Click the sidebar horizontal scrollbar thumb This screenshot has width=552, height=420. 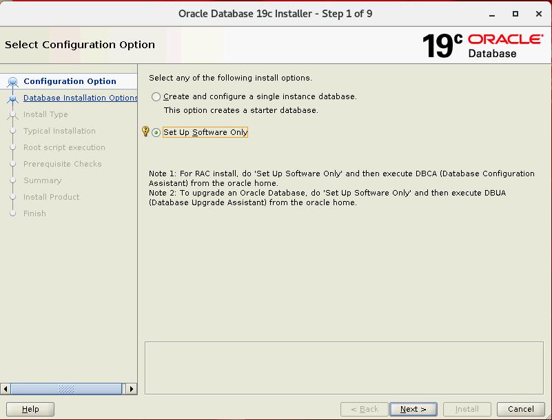67,389
